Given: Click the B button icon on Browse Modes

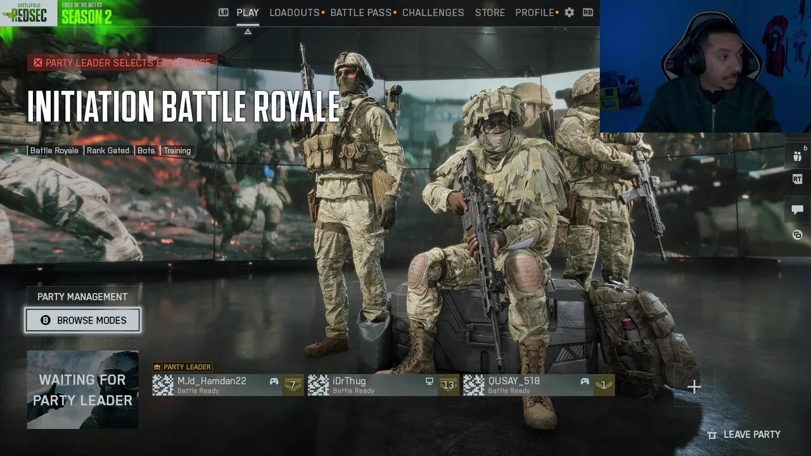Looking at the screenshot, I should tap(46, 320).
